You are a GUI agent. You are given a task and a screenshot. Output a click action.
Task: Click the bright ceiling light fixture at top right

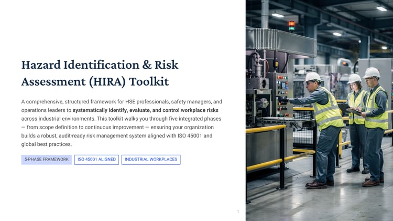[381, 8]
